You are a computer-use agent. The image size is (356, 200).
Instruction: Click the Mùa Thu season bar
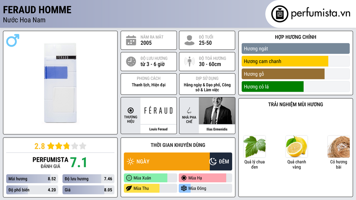[x=150, y=188]
